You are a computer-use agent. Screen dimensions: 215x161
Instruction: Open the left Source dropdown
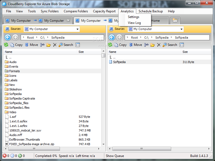77,29
